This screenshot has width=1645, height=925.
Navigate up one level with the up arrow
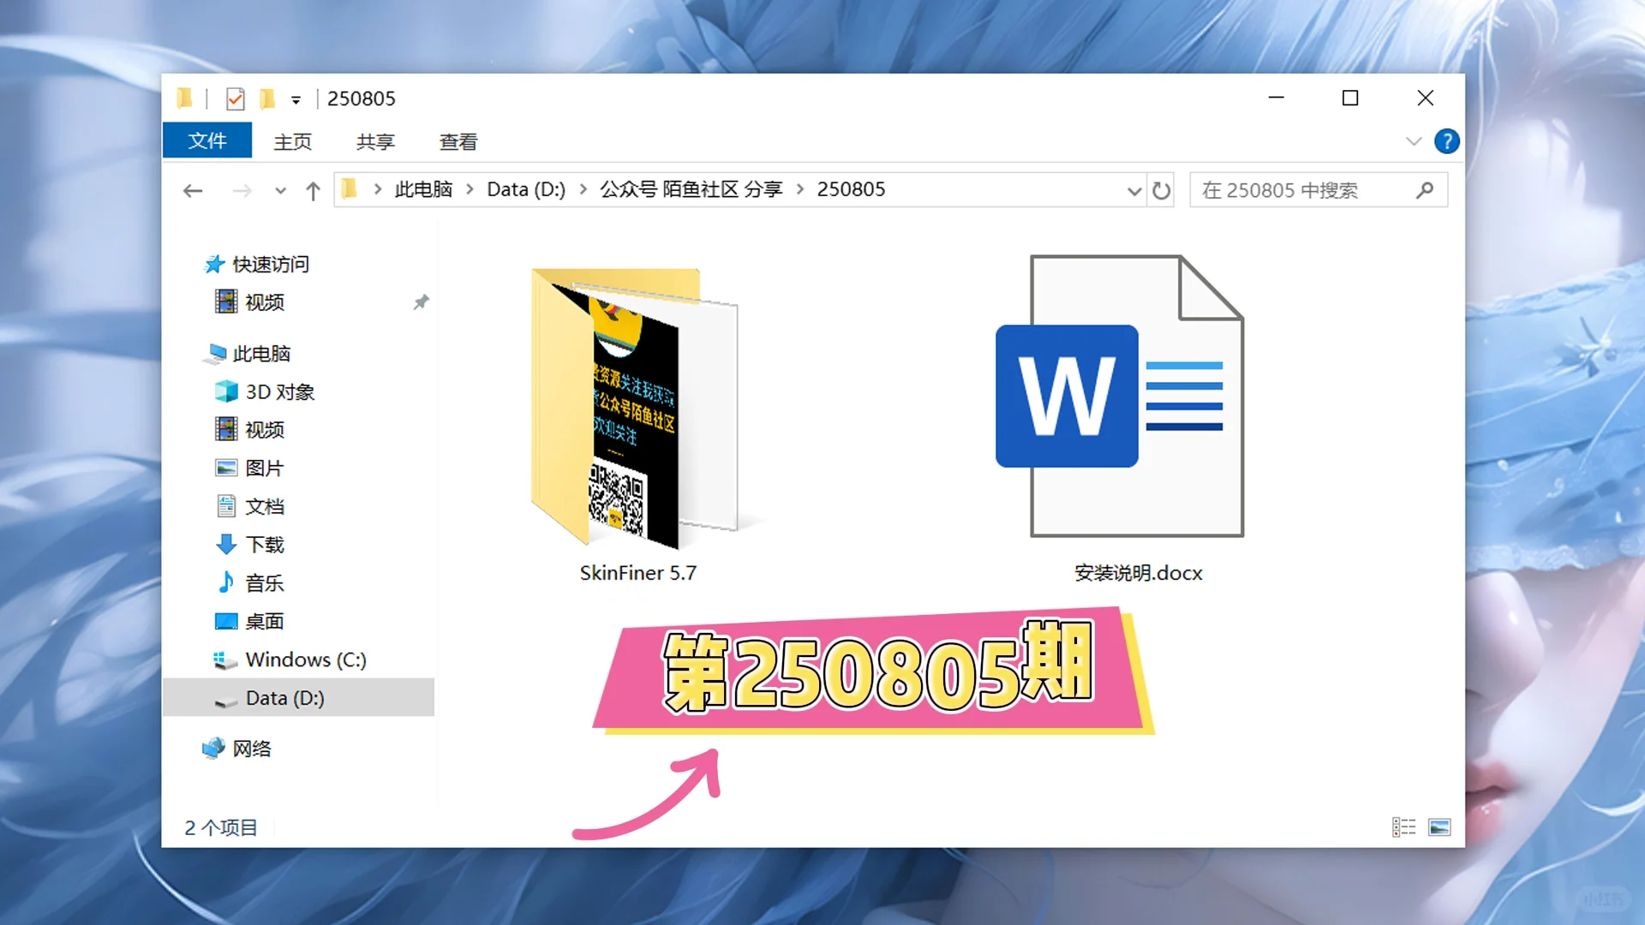point(312,190)
